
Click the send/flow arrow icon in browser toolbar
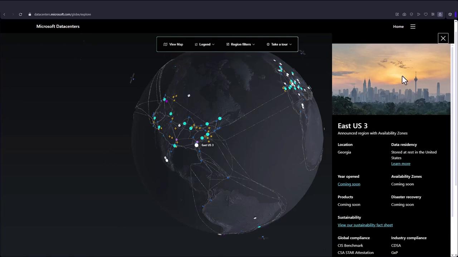(419, 14)
